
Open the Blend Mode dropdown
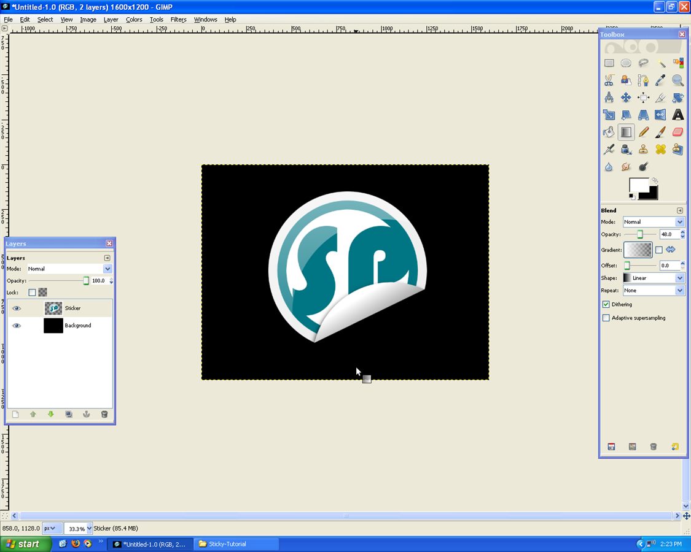[x=653, y=222]
